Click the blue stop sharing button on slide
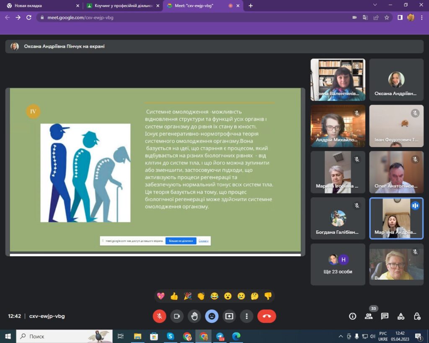 pos(181,241)
